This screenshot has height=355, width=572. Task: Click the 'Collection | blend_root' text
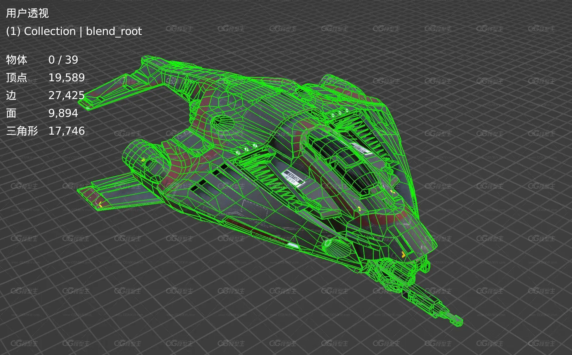[x=83, y=31]
